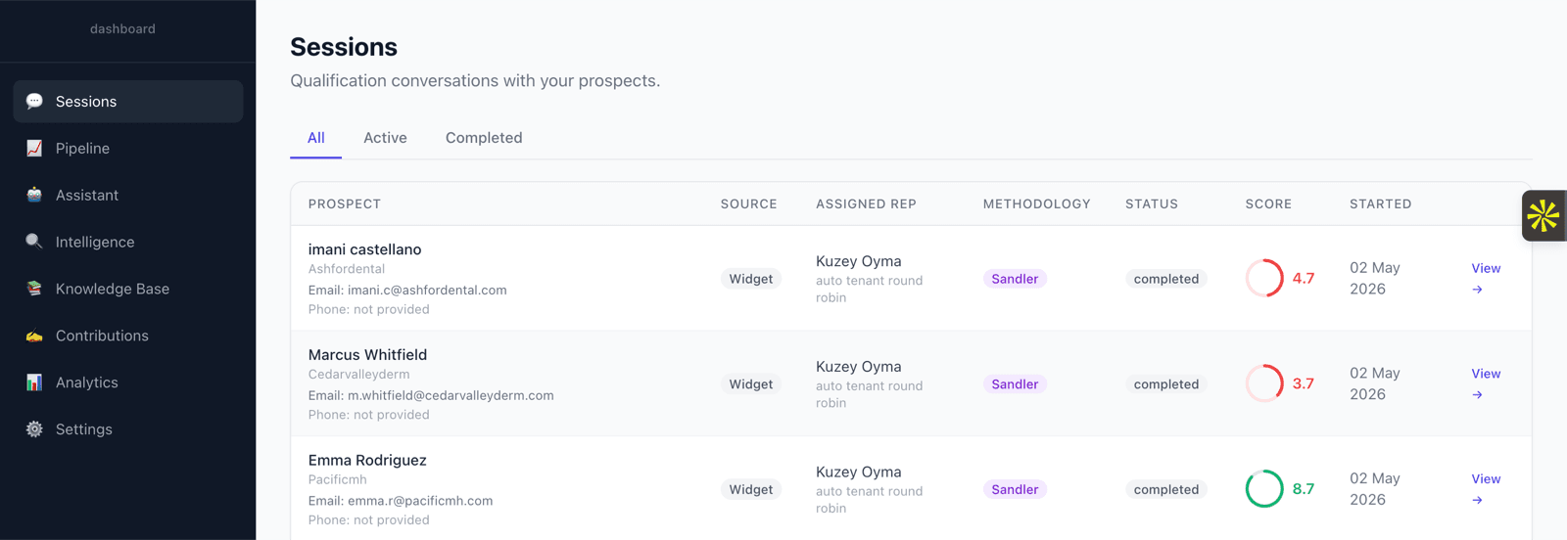The image size is (1567, 540).
Task: Click the Intelligence magnifier icon
Action: (x=34, y=242)
